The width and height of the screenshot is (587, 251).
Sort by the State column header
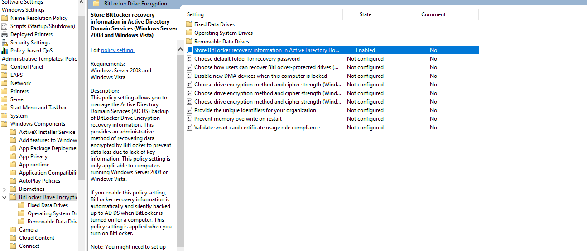[366, 14]
